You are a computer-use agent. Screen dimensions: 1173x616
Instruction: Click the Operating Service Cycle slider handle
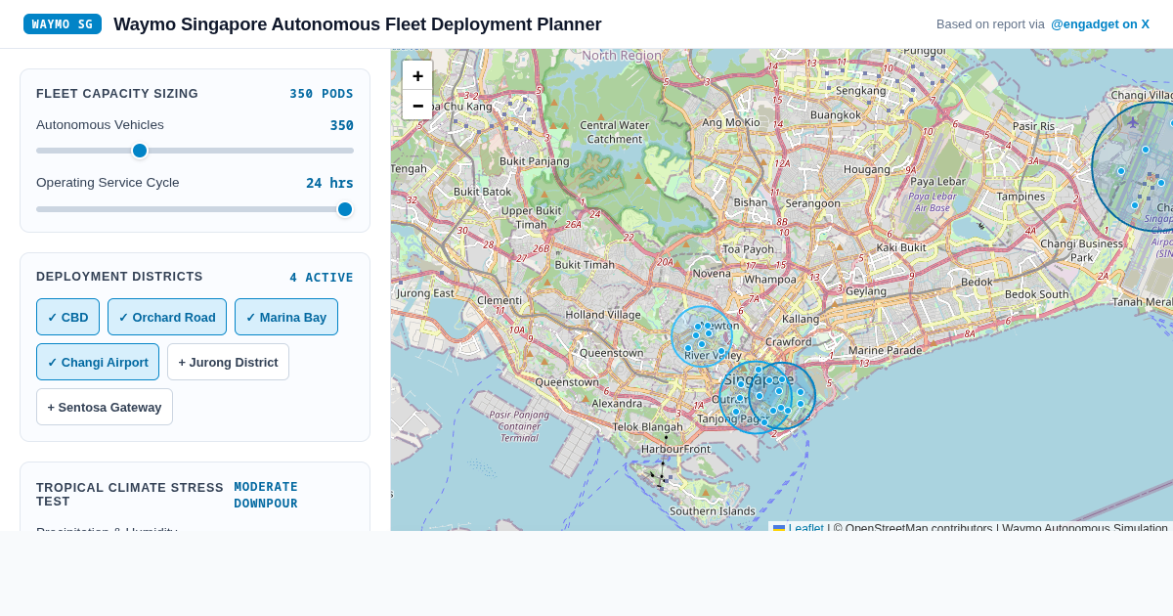[x=345, y=209]
